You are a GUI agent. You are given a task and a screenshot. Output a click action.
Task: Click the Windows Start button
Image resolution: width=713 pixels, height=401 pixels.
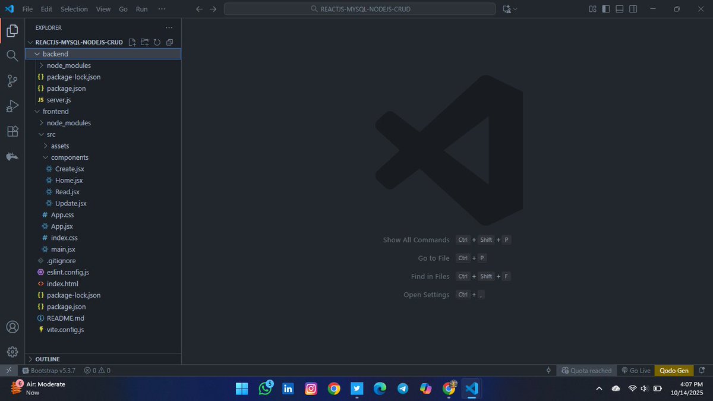[242, 389]
